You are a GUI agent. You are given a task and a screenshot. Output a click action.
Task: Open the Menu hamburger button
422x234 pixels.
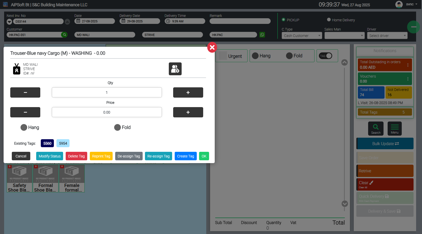394,128
